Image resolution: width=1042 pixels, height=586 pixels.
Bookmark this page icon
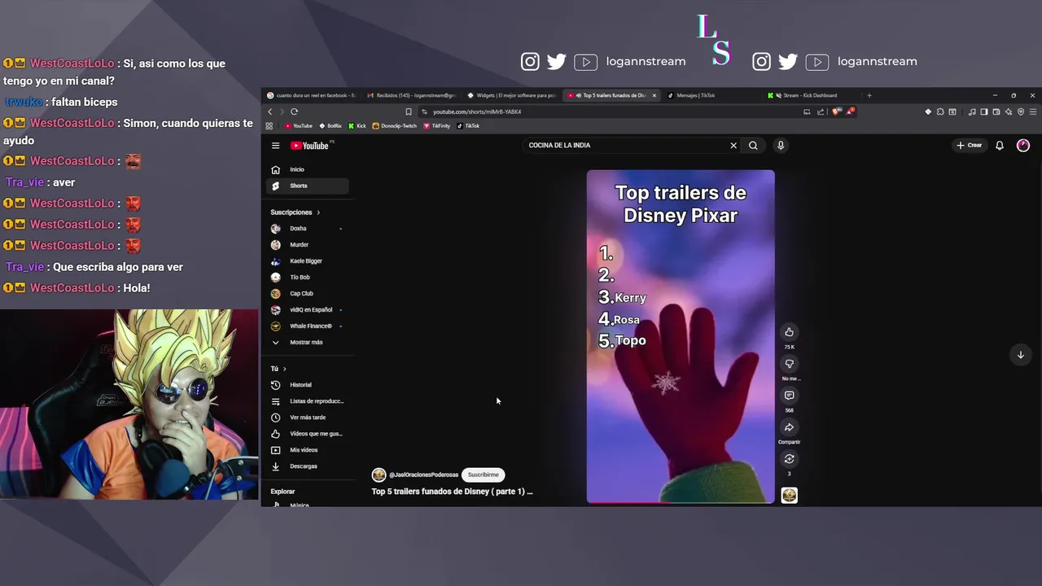tap(409, 112)
